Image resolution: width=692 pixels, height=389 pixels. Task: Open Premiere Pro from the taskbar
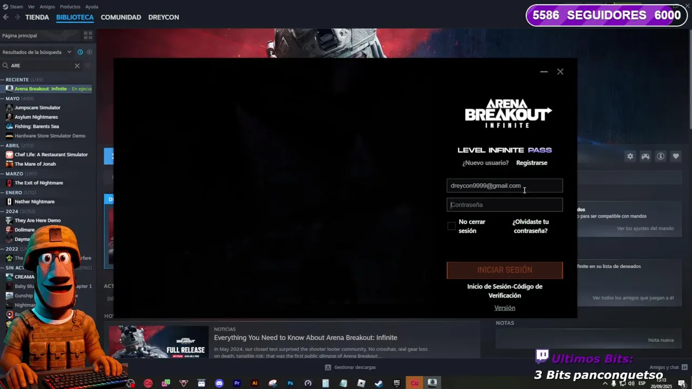[x=237, y=383]
